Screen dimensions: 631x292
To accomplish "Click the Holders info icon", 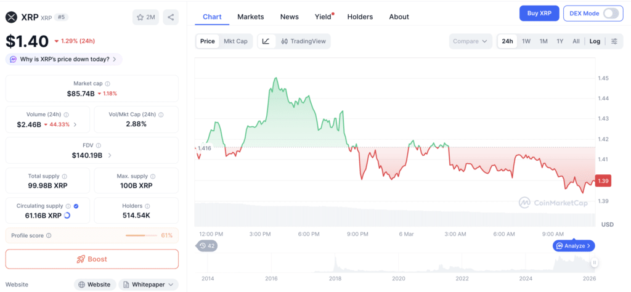I will click(147, 206).
